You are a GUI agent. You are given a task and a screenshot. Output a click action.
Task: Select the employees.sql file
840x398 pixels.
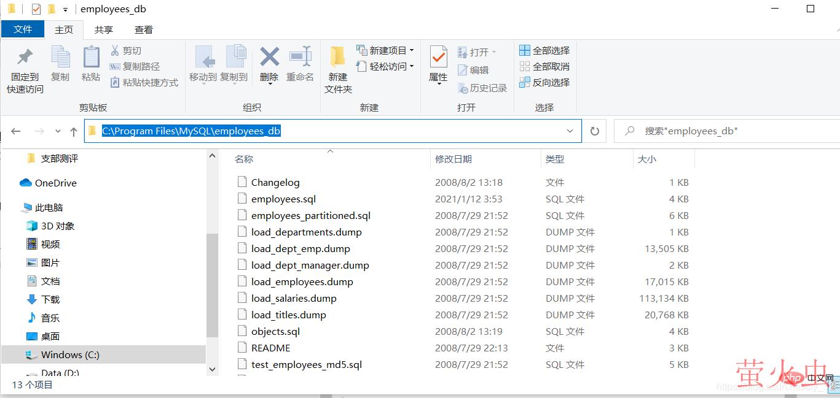coord(283,199)
